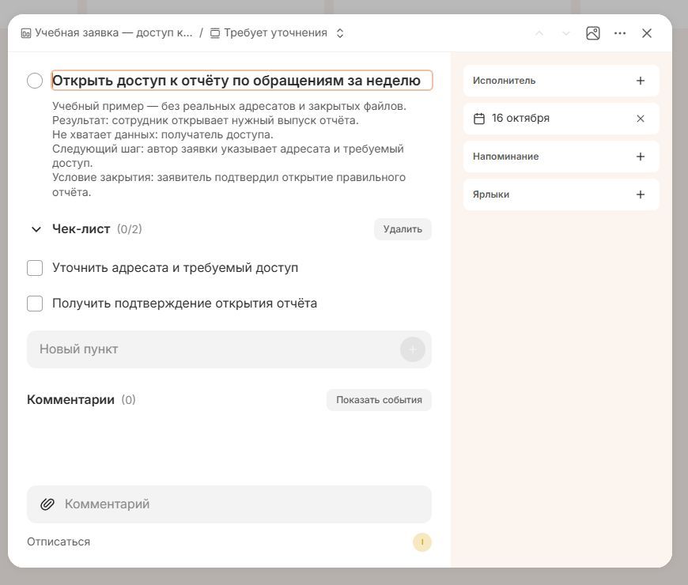Click the column icon before Требует уточнения
This screenshot has height=585, width=688.
[215, 33]
